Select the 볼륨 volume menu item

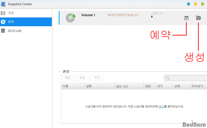tap(26, 22)
